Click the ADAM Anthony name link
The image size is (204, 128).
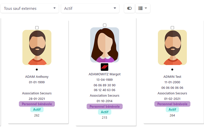(37, 77)
